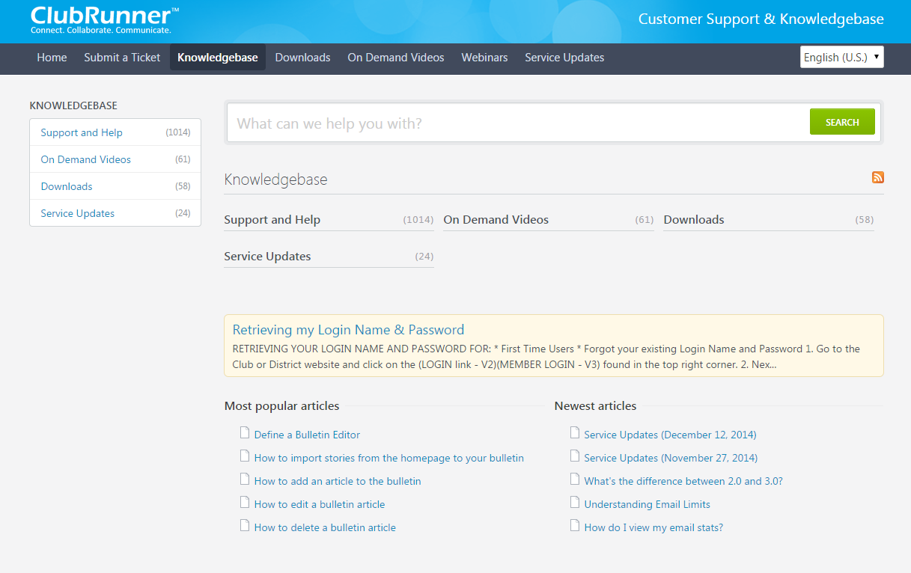The image size is (911, 573).
Task: Click the RSS feed icon
Action: coord(877,177)
